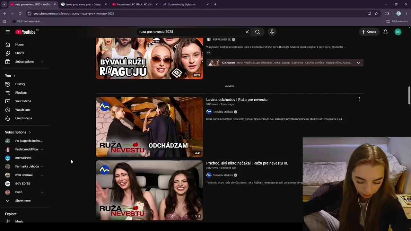Clear the search query with X

pos(247,32)
